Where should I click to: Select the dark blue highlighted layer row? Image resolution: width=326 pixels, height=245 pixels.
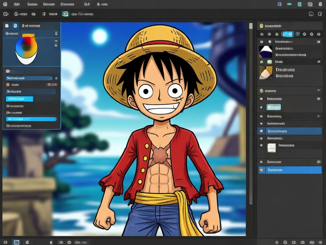click(x=289, y=131)
